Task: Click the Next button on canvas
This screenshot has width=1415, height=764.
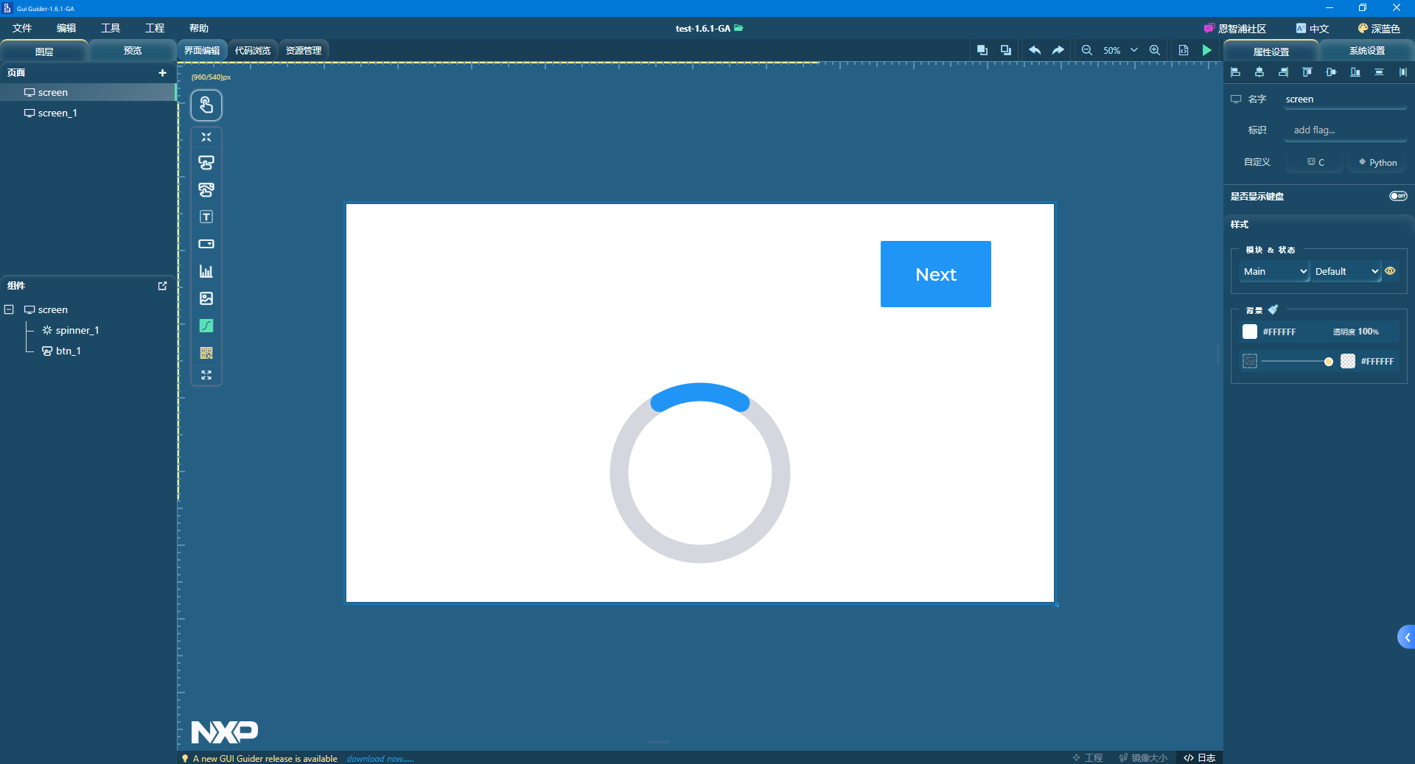Action: point(936,274)
